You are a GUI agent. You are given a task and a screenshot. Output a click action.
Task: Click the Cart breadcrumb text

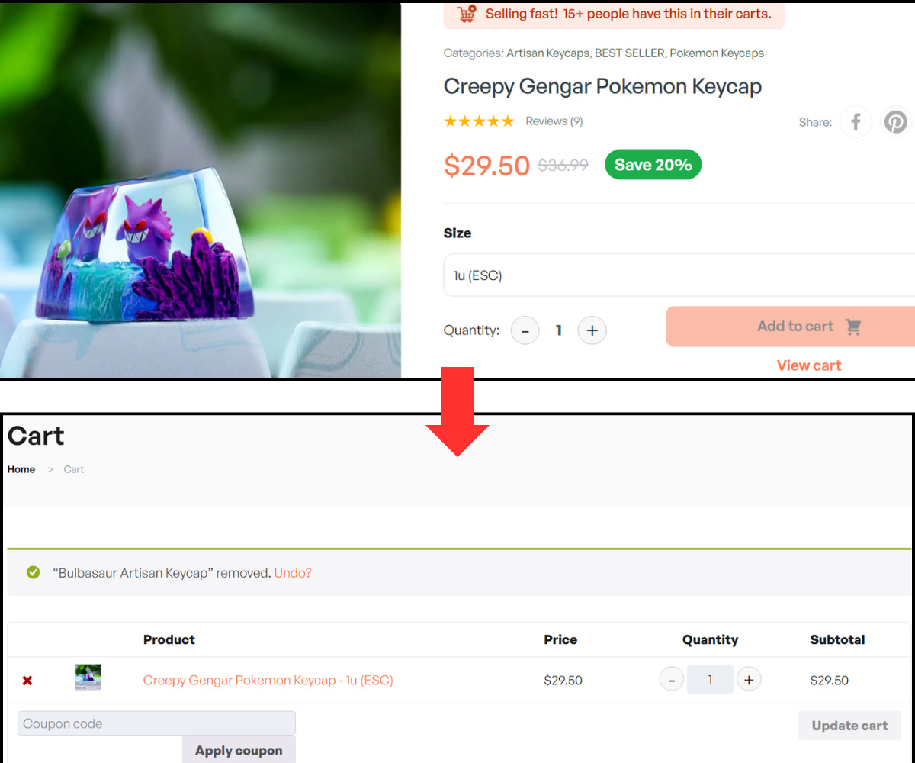tap(74, 469)
